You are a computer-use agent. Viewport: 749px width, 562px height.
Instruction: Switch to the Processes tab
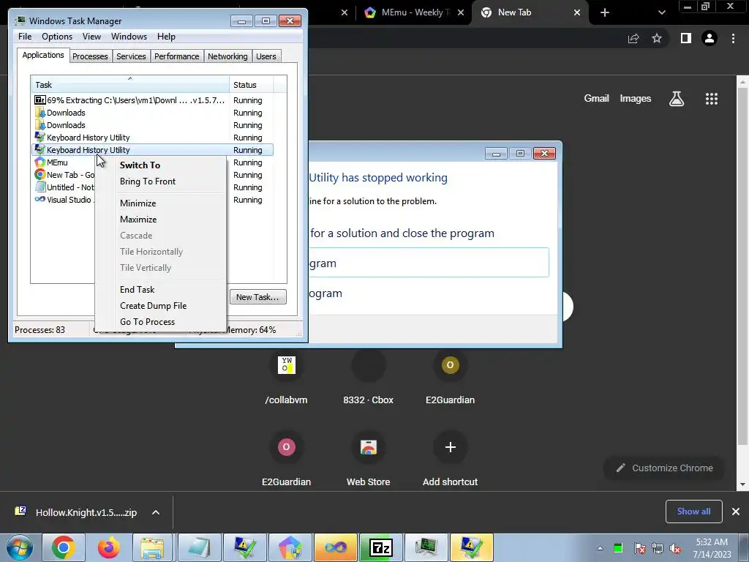click(90, 56)
